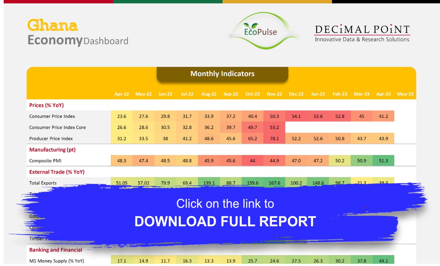Screen dimensions: 440x266
Task: Select the M1 Money Supply (% YoY) label
Action: 56,261
